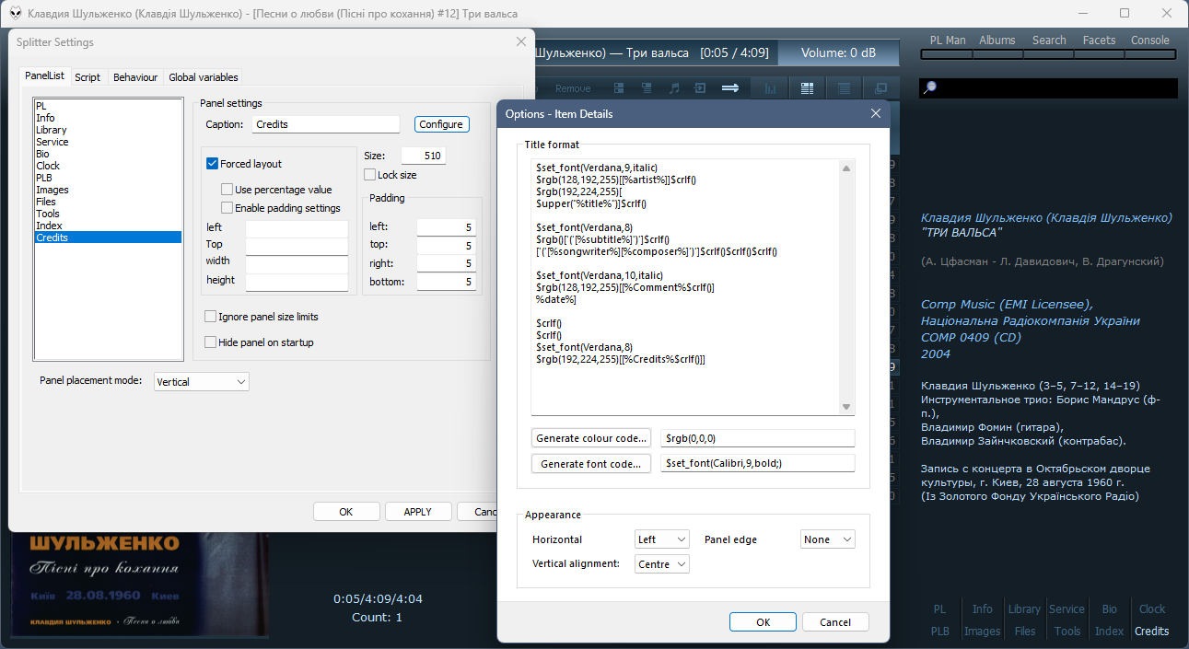Open the Panel placement mode dropdown

point(201,381)
